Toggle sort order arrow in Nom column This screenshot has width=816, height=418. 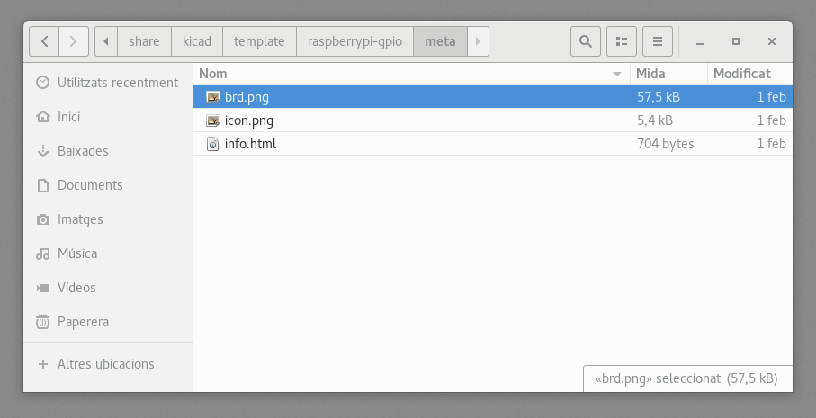click(x=617, y=74)
